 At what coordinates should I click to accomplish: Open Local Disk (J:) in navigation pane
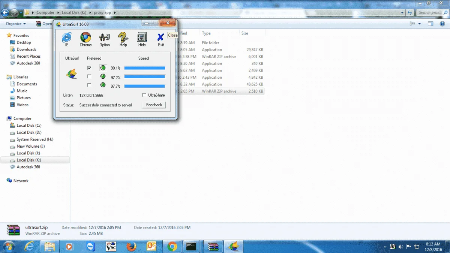tap(28, 153)
